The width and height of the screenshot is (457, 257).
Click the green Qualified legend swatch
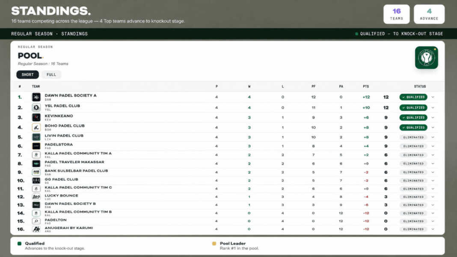click(20, 244)
